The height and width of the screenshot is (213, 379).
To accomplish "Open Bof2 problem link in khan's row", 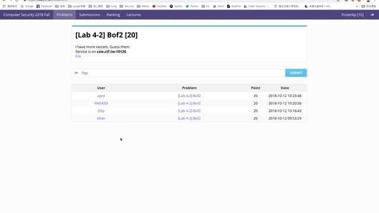I will coord(189,118).
